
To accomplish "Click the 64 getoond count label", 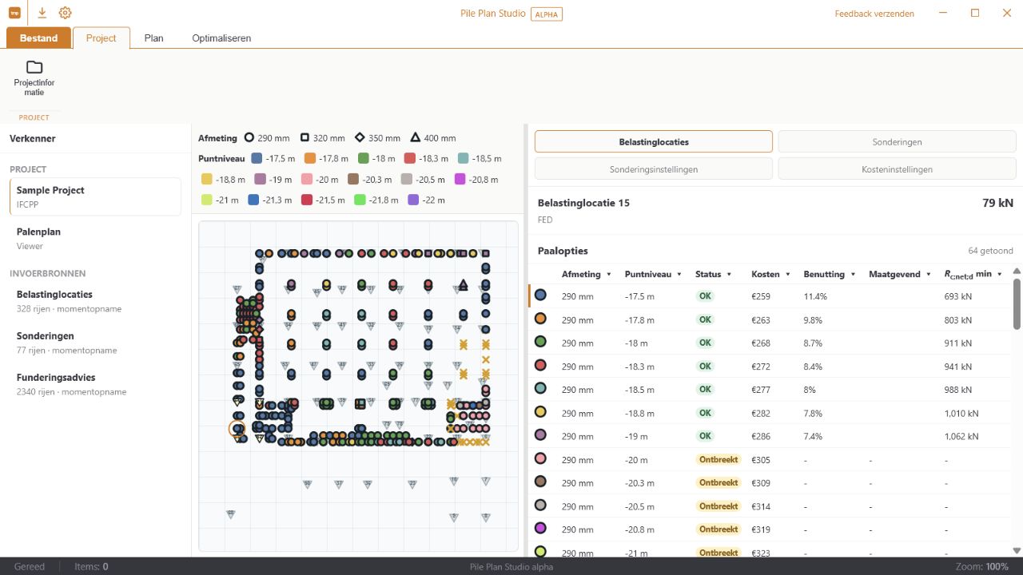I will 990,251.
